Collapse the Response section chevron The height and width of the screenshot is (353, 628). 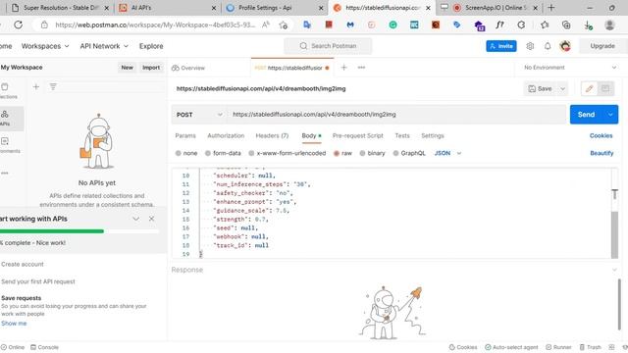click(x=614, y=270)
